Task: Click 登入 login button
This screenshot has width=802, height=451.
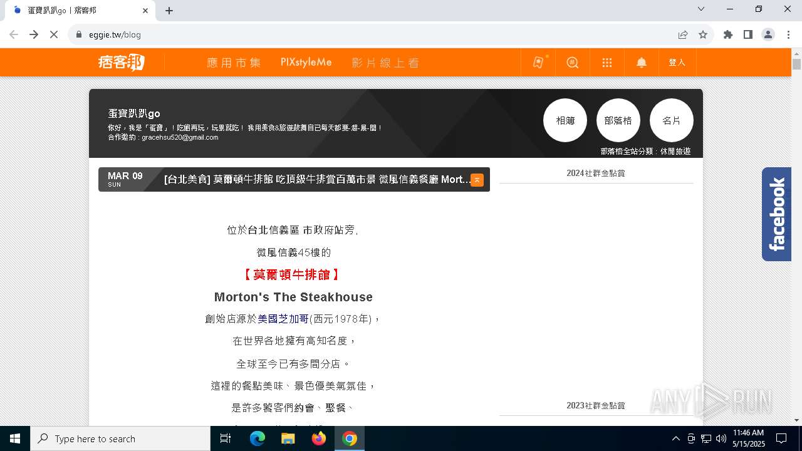Action: click(677, 62)
